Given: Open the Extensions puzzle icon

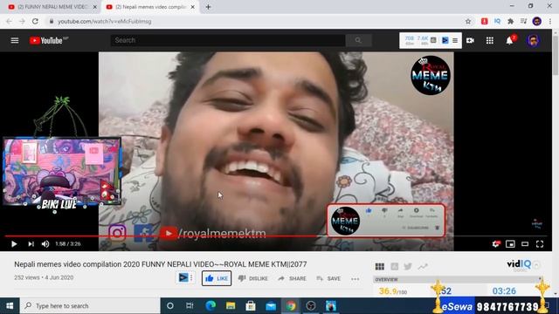Looking at the screenshot, I should [x=510, y=21].
